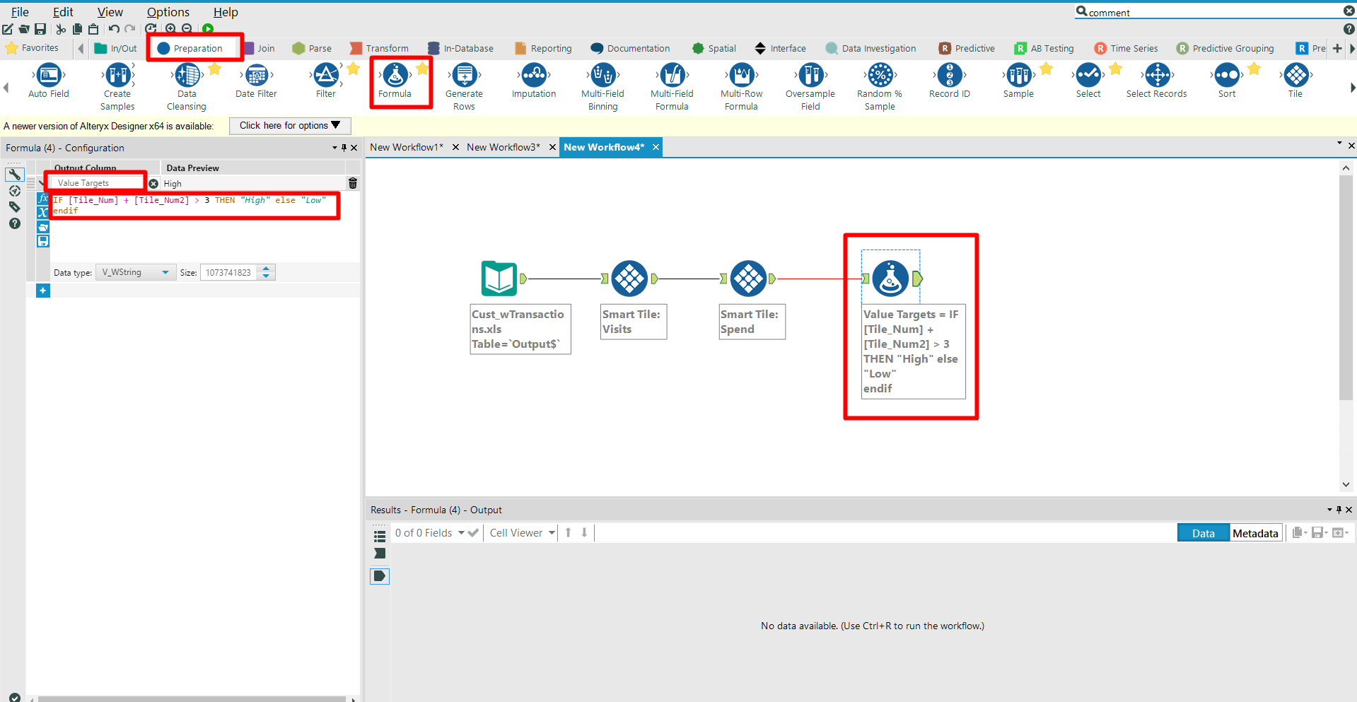Toggle the favorite star on the Formula tool

tap(422, 69)
